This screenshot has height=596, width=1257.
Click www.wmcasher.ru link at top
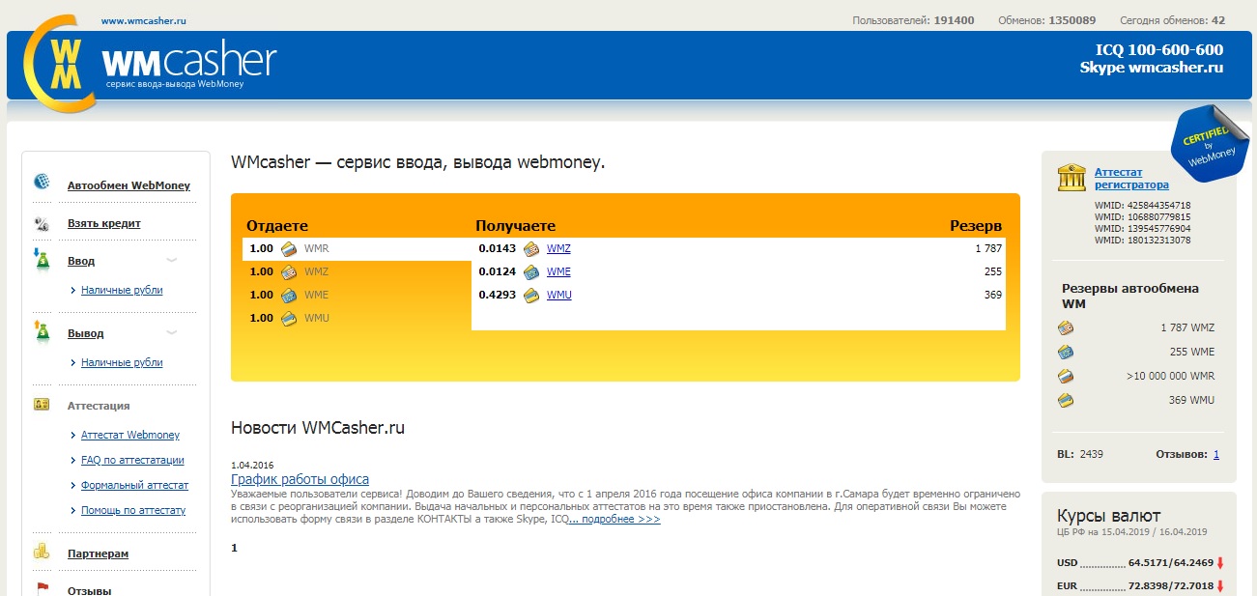143,20
